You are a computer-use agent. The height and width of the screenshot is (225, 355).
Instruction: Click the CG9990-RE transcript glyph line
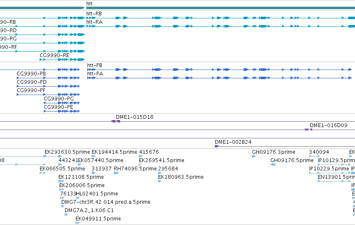tap(62, 60)
